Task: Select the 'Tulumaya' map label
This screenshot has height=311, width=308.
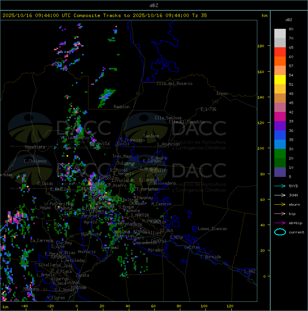Action: [x=126, y=163]
